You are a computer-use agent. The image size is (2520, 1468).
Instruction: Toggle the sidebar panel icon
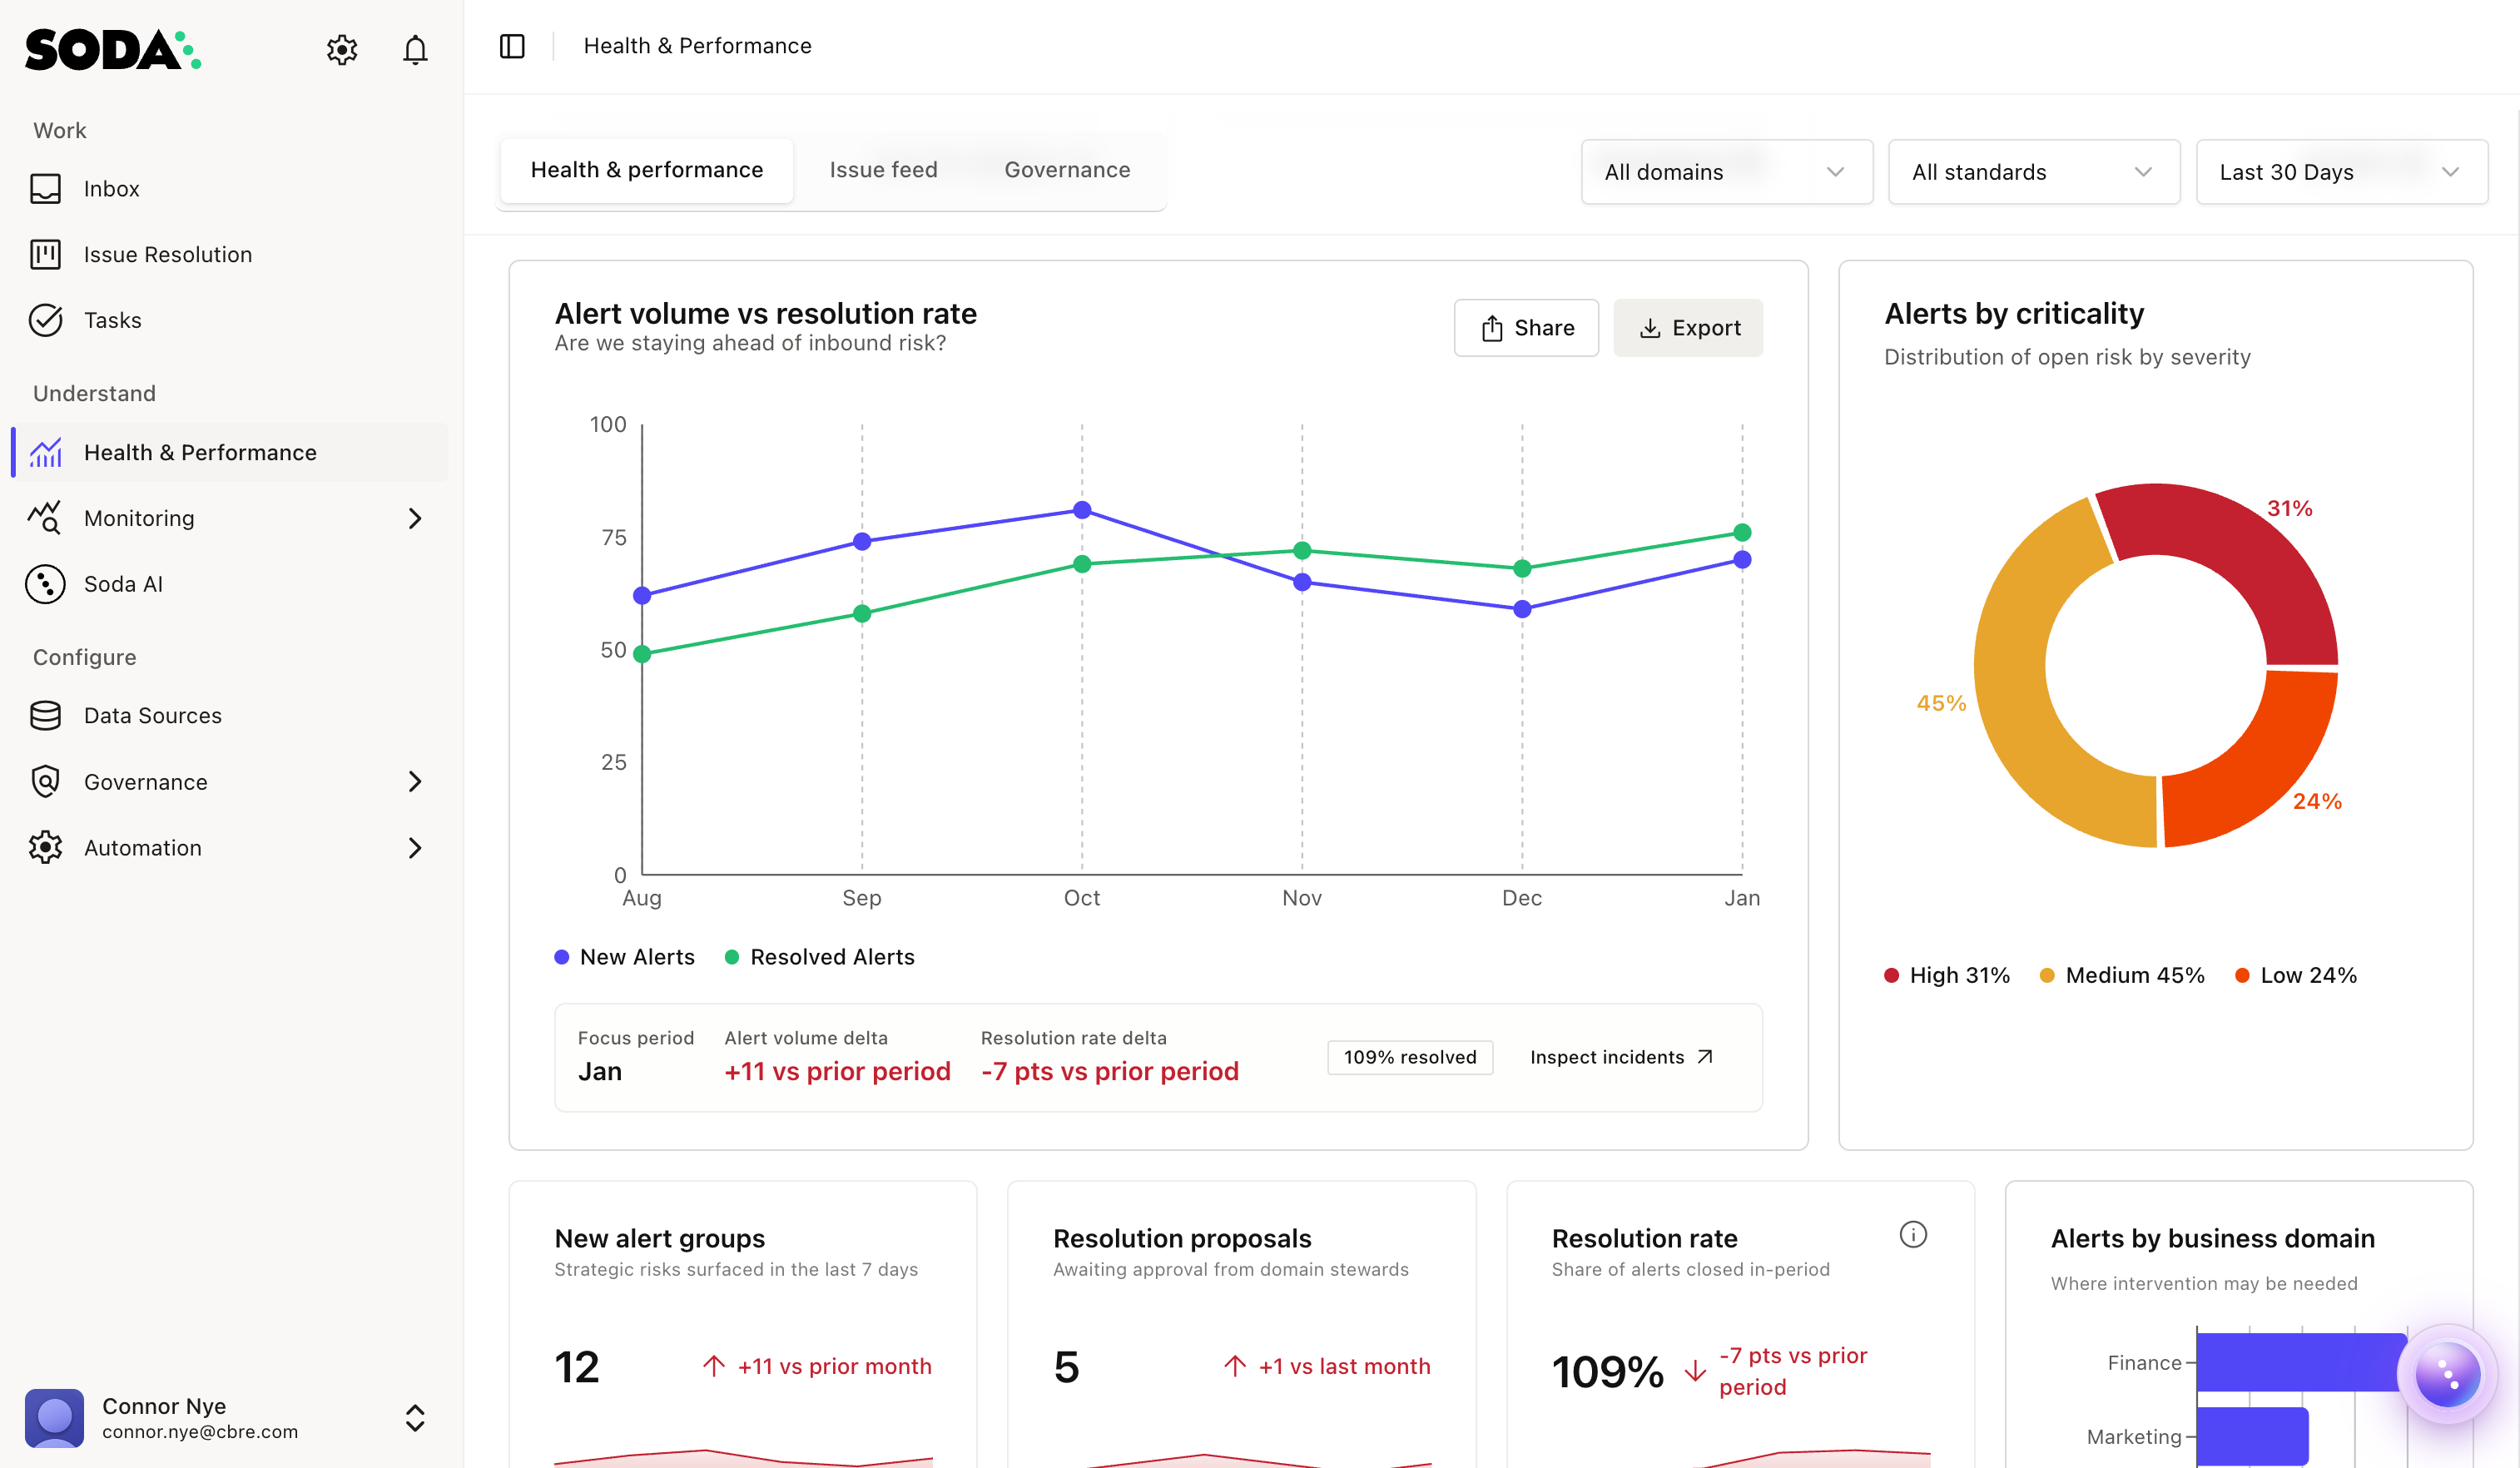pos(512,46)
